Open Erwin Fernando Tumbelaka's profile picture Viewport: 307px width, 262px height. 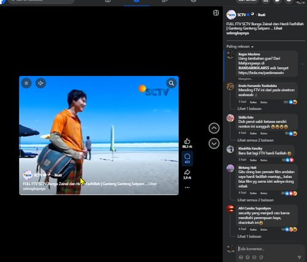point(230,87)
